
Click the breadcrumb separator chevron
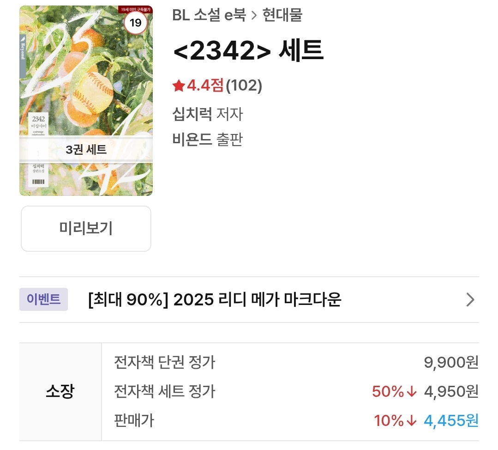click(x=254, y=15)
